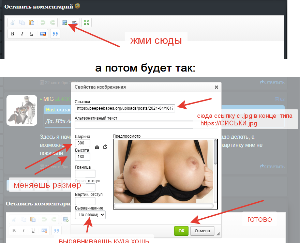Click the Paste clipboard icon in top toolbar
Image resolution: width=300 pixels, height=248 pixels.
pos(31,22)
